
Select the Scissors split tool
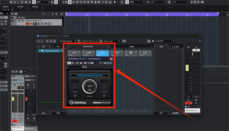click(81, 2)
